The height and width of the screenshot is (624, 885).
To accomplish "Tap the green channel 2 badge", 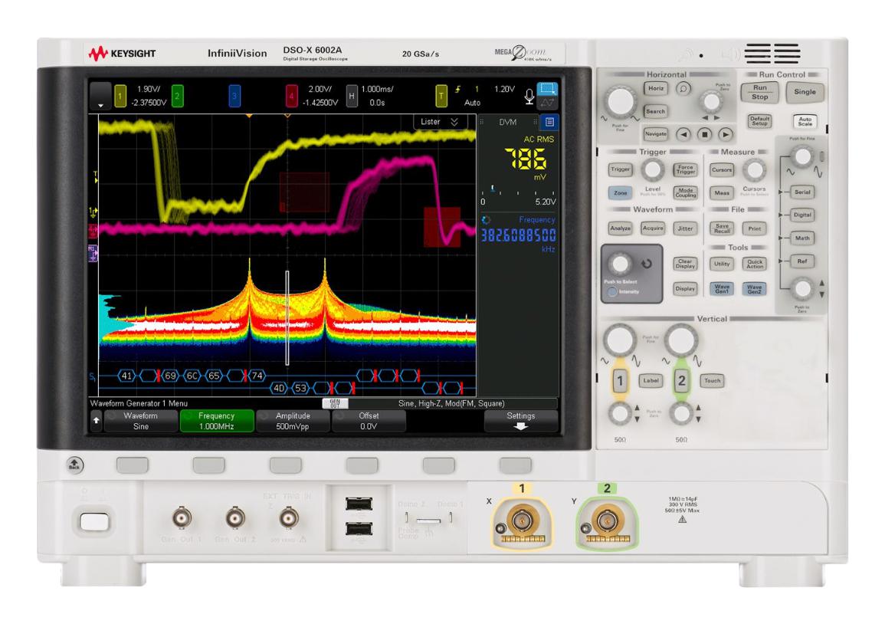I will pyautogui.click(x=177, y=96).
